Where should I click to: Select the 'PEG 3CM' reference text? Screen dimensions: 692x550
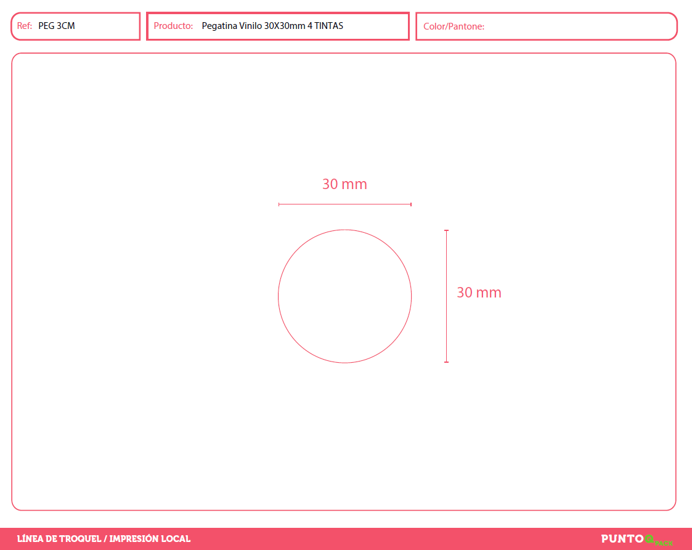tap(57, 26)
